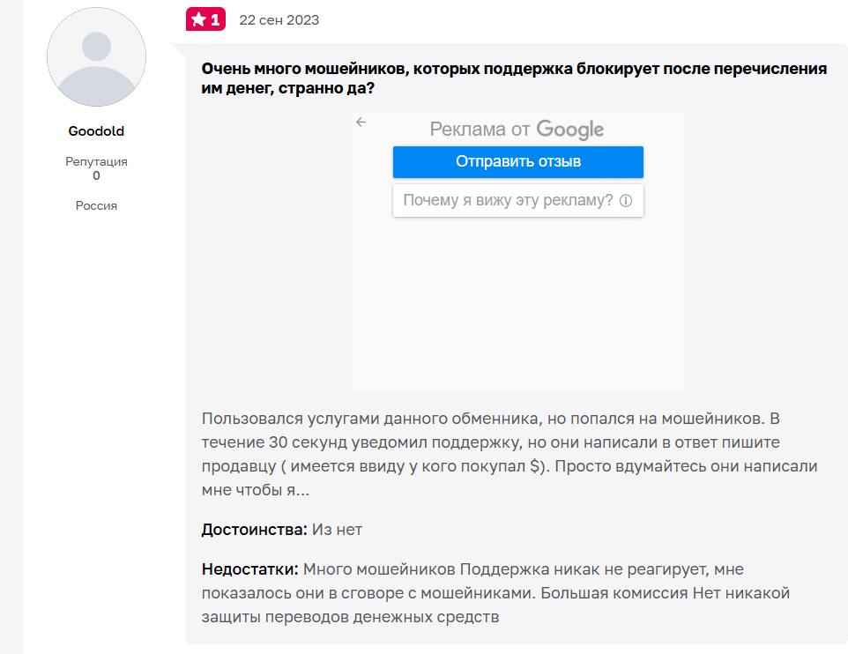
Task: Click the Реклама от text in the ad
Action: [x=480, y=130]
